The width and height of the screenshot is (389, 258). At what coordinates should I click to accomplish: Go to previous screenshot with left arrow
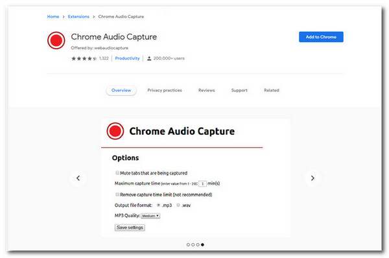pyautogui.click(x=78, y=178)
